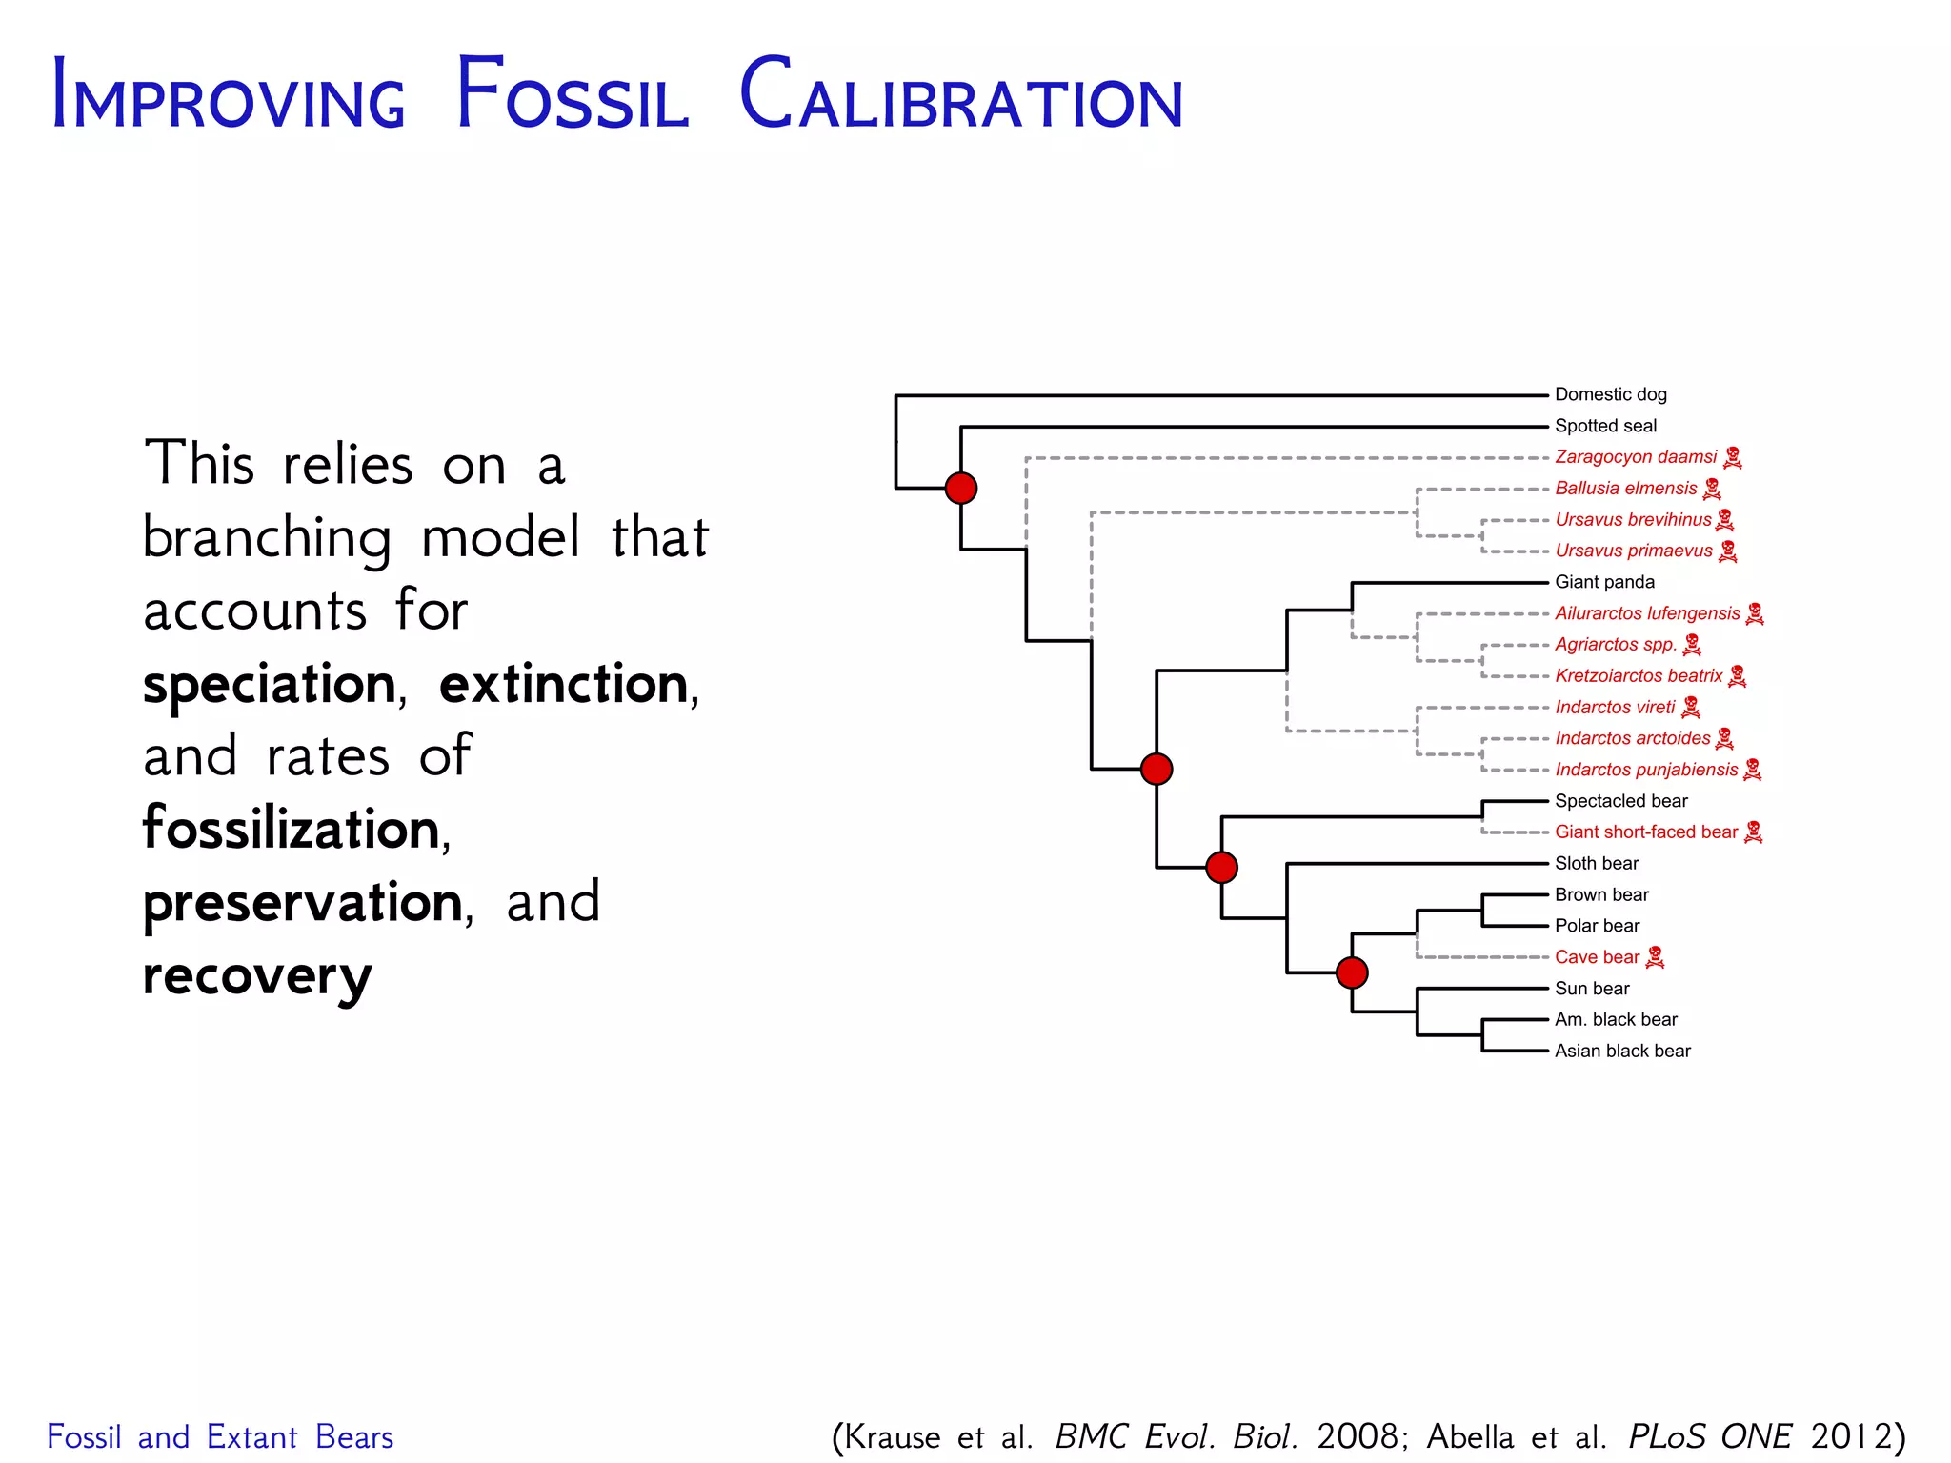Click the skull icon beside Ballusia elmensis

click(x=1712, y=490)
